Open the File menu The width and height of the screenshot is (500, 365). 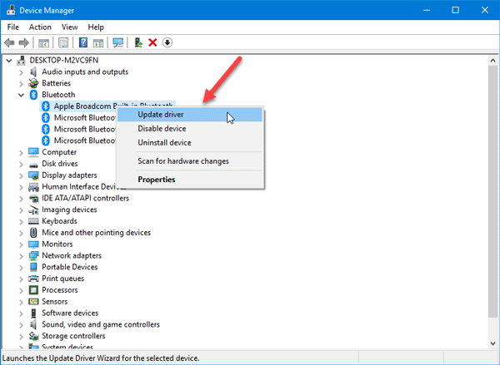(x=13, y=27)
